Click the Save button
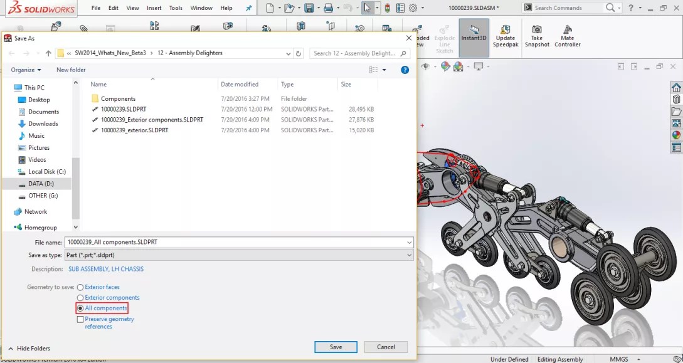 336,347
